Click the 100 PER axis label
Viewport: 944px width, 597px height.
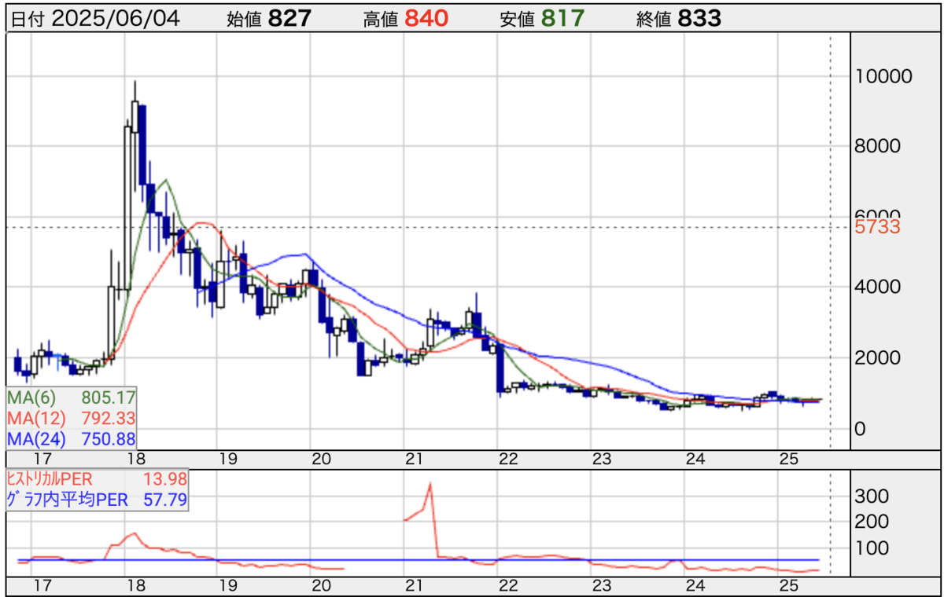(872, 548)
